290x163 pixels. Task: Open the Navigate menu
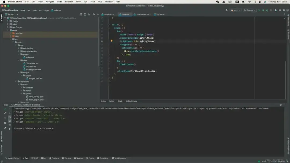click(x=50, y=2)
